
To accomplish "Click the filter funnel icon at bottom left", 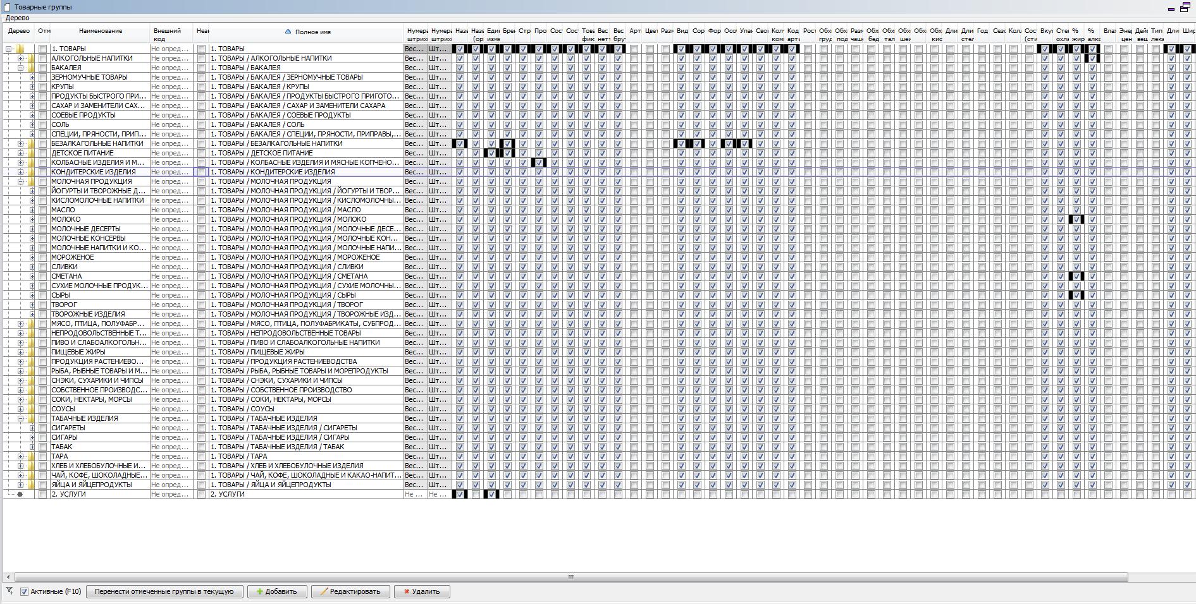I will tap(9, 591).
